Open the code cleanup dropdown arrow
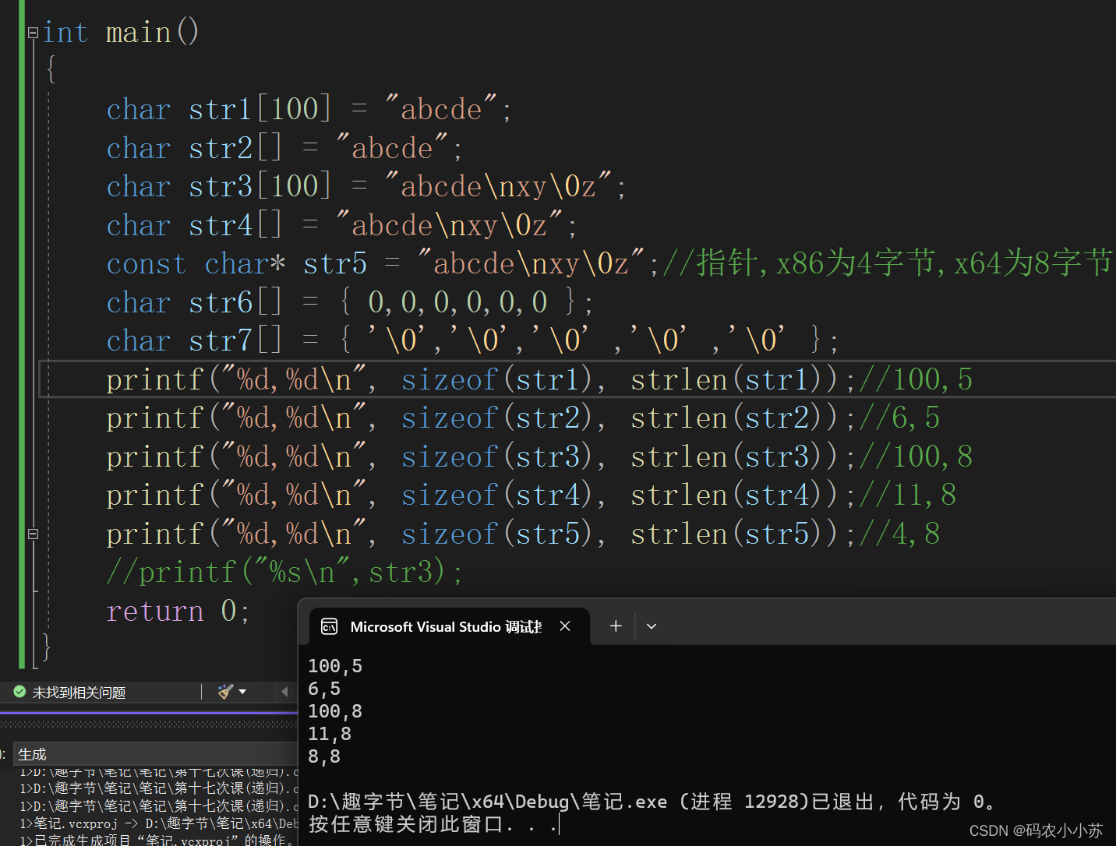 pyautogui.click(x=242, y=692)
